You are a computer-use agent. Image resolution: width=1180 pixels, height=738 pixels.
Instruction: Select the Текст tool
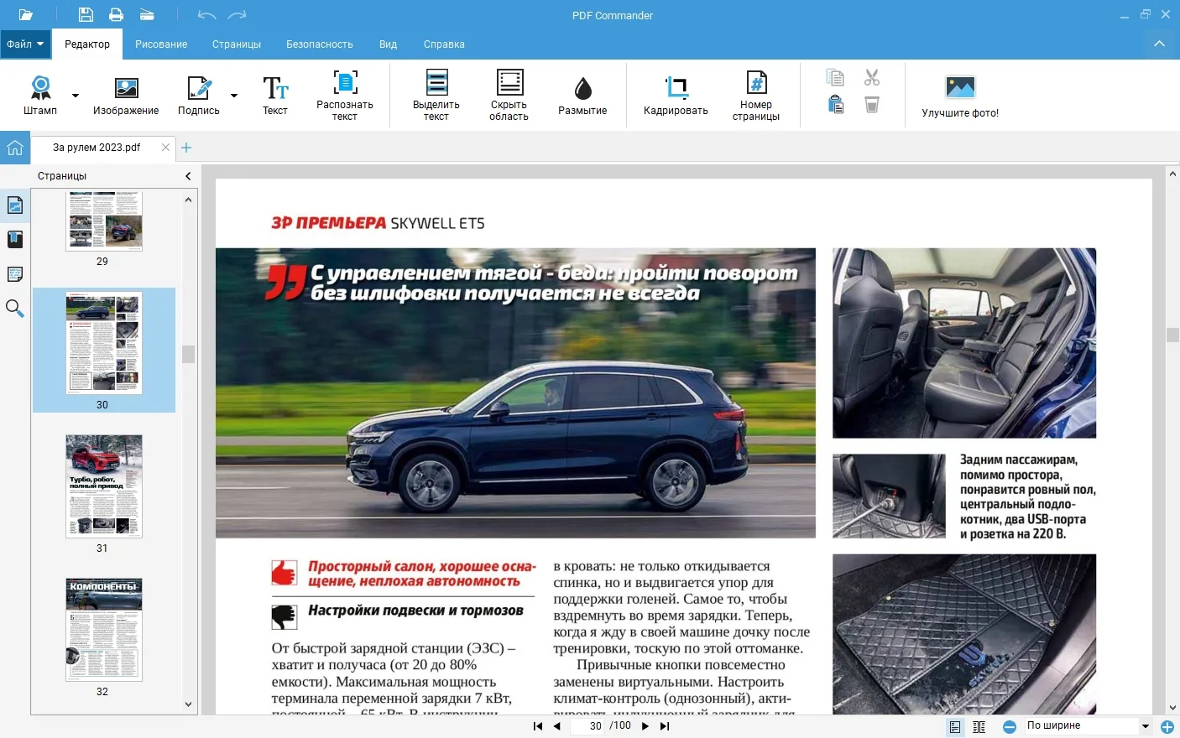coord(275,96)
